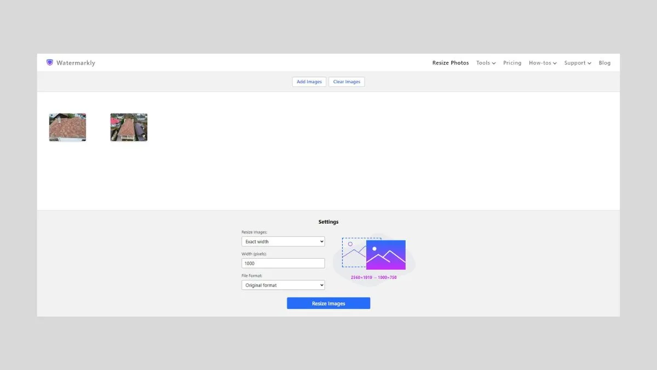Open the Resize Images mode dropdown
The image size is (657, 370).
[283, 241]
